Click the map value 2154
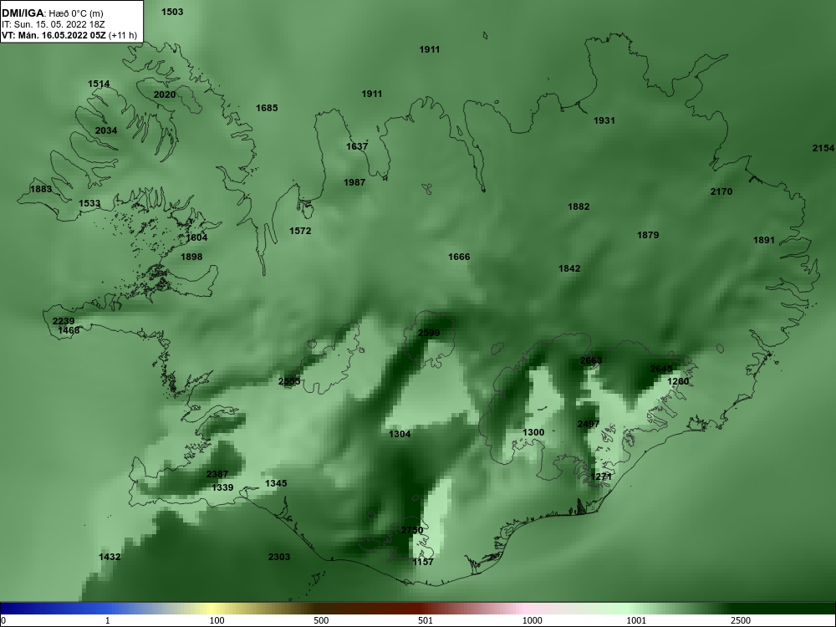Screen dimensions: 836x627 (x=823, y=148)
